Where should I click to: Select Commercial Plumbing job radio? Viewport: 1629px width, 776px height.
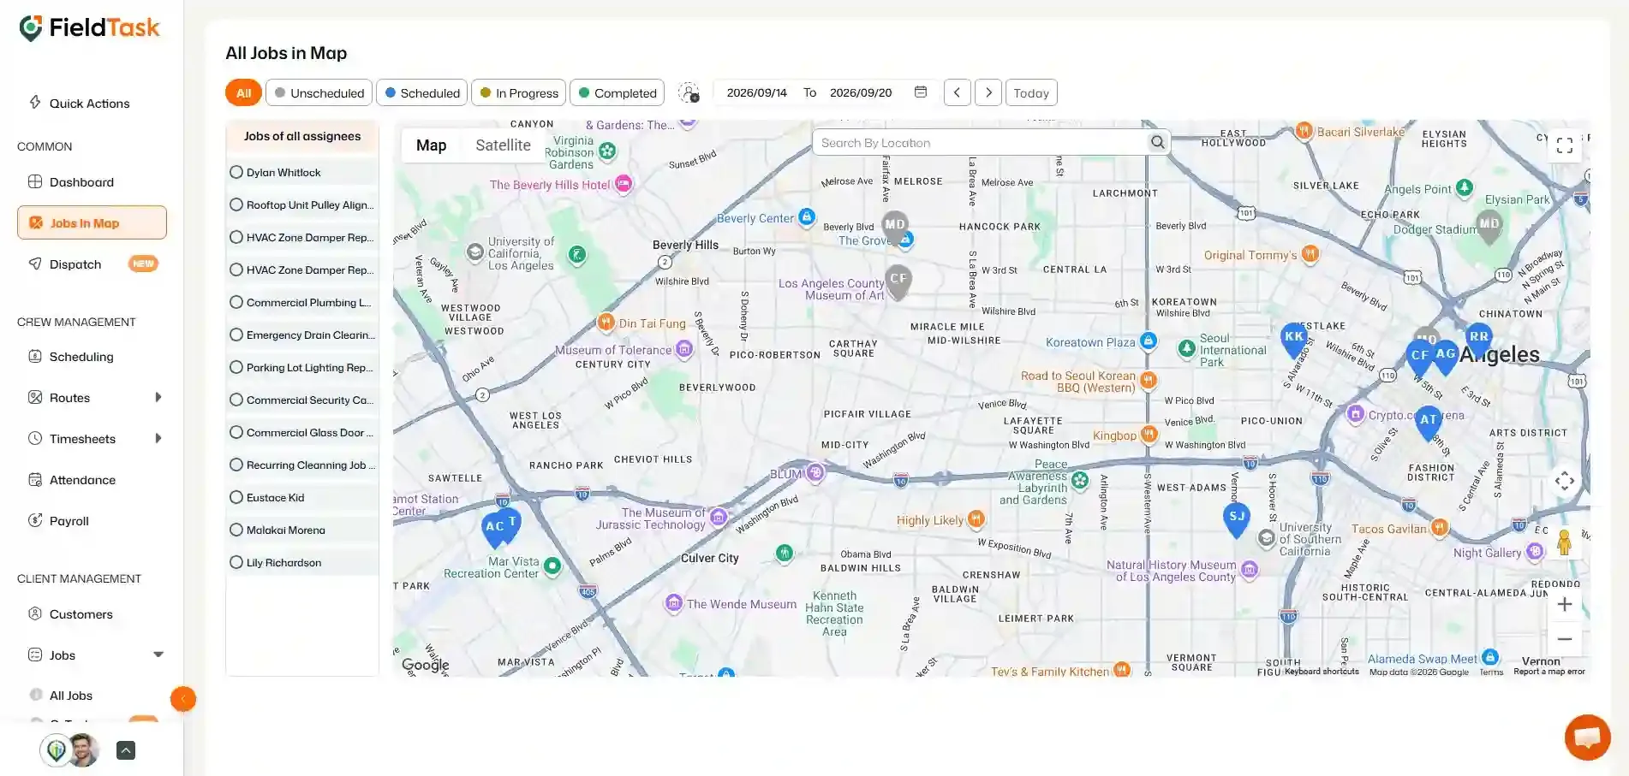236,302
